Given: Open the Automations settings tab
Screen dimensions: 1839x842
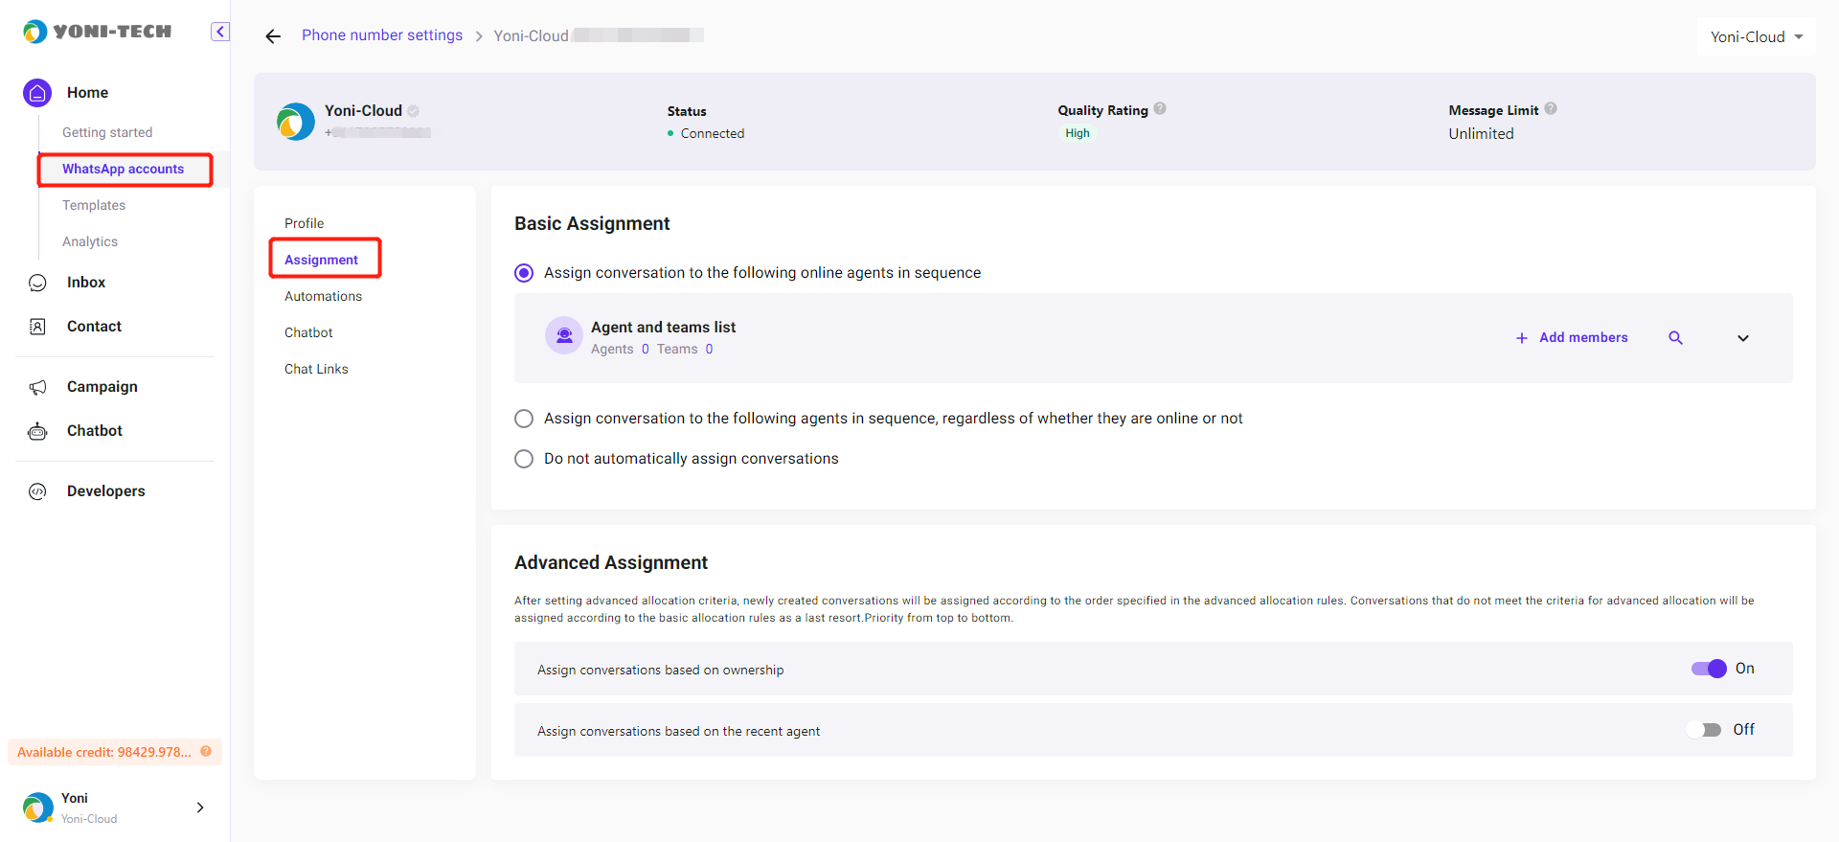Looking at the screenshot, I should pyautogui.click(x=323, y=296).
